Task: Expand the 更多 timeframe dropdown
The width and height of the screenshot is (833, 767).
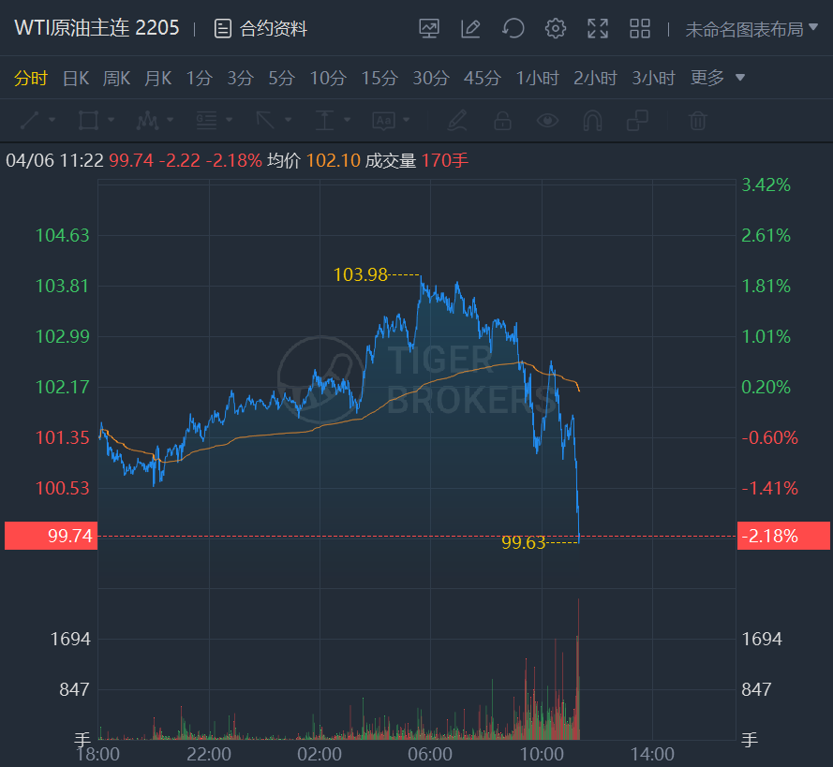Action: [x=718, y=78]
